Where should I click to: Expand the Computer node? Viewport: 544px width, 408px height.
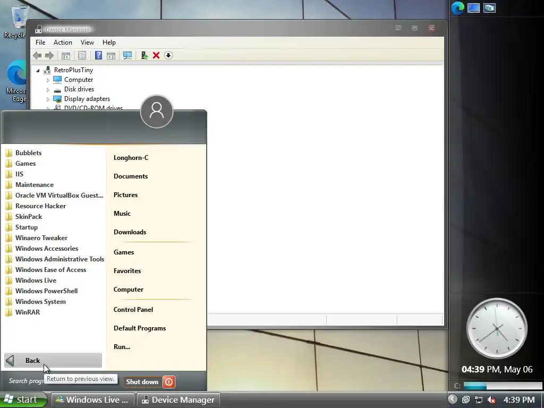click(48, 80)
